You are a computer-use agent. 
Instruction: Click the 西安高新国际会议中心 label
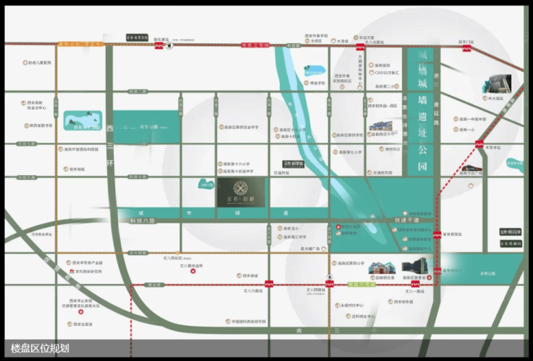tap(37, 105)
